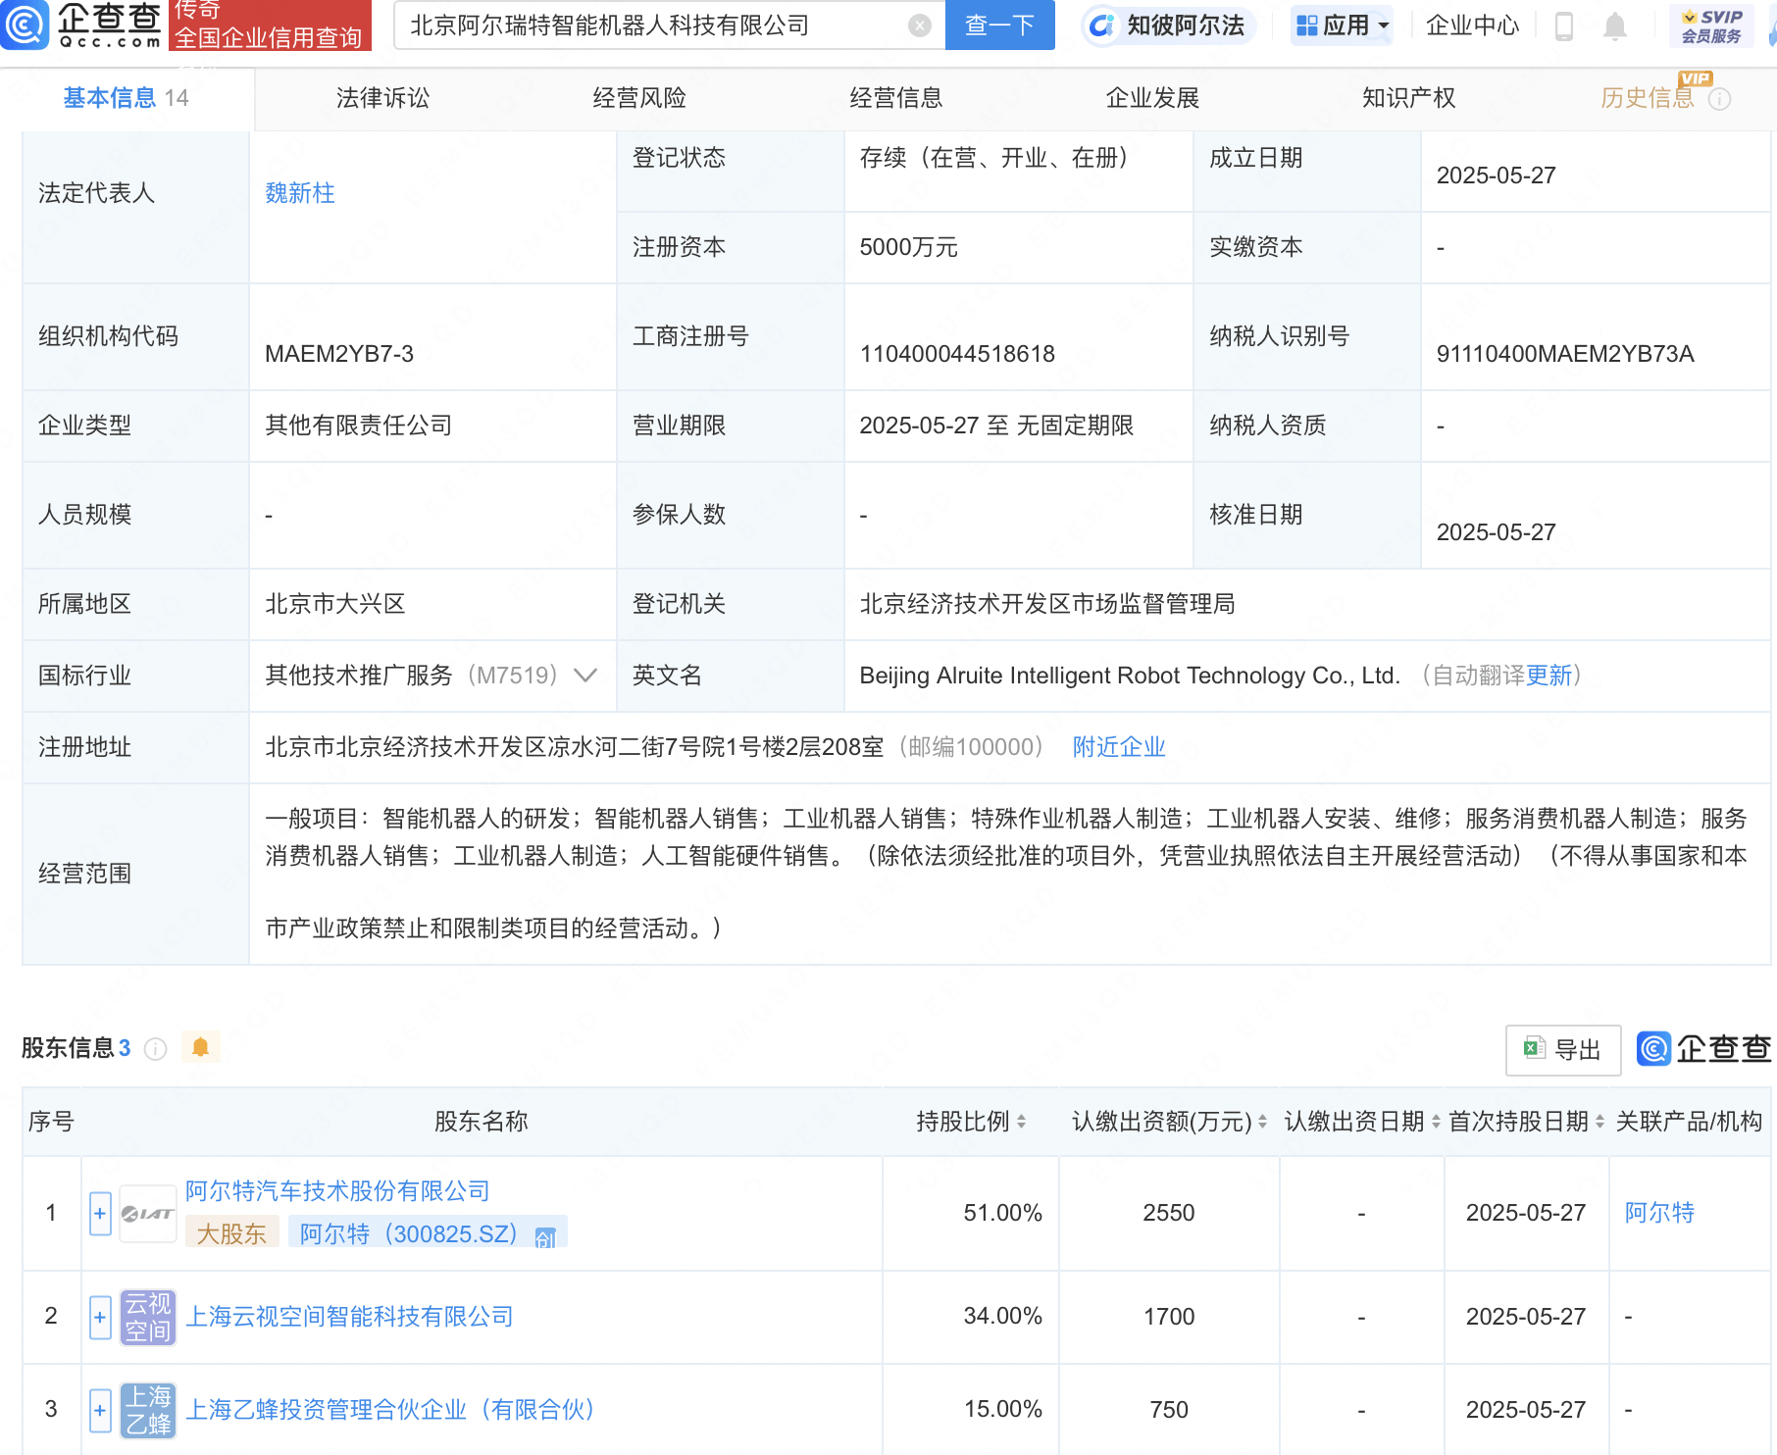The width and height of the screenshot is (1777, 1455).
Task: Open the notifications bell icon
Action: [x=1614, y=26]
